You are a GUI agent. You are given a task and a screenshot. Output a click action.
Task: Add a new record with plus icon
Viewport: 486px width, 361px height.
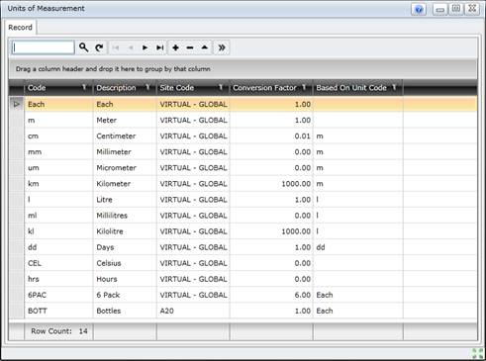point(175,47)
